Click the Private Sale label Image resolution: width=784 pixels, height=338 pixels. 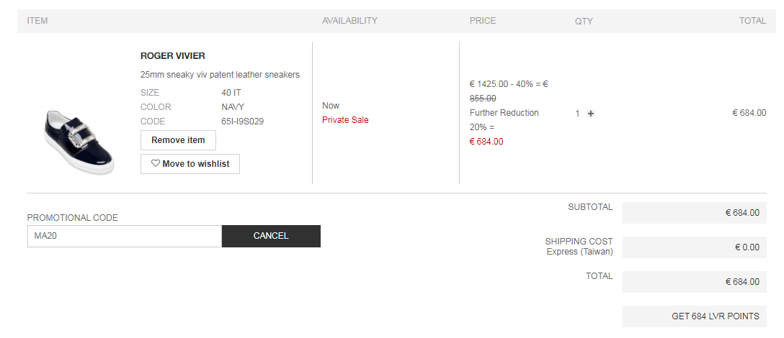[x=345, y=120]
